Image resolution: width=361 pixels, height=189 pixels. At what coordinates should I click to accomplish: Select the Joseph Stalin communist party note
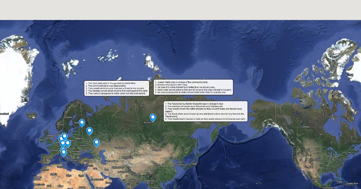point(193,87)
